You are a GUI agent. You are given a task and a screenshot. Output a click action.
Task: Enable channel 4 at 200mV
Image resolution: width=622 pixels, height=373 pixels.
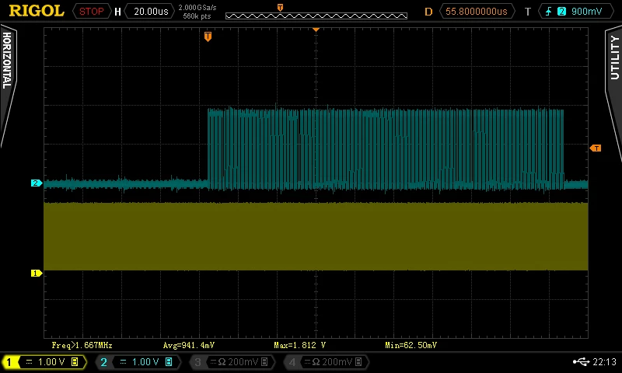[x=327, y=362]
